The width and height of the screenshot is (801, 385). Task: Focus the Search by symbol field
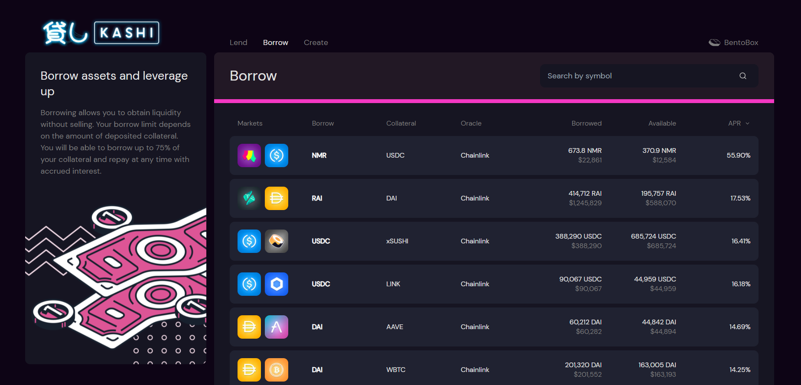pos(649,76)
